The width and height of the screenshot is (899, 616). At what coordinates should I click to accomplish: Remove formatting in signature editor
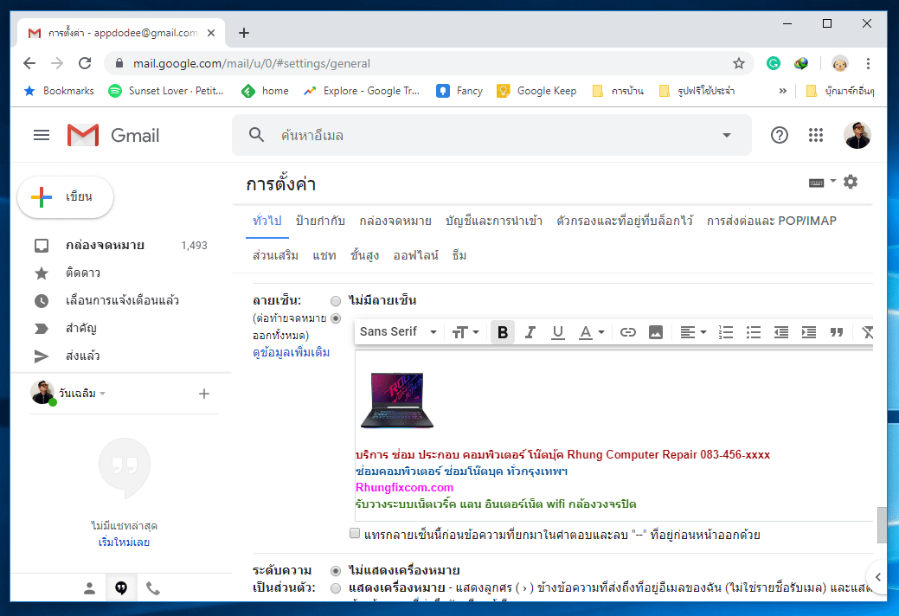(867, 332)
